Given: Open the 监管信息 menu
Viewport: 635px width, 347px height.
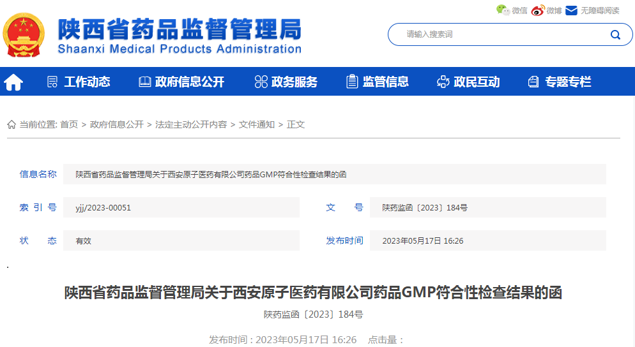Looking at the screenshot, I should (x=386, y=82).
